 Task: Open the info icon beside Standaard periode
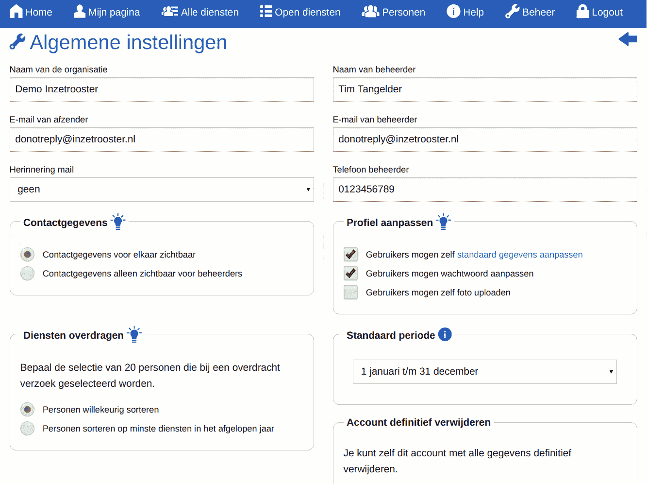[445, 334]
